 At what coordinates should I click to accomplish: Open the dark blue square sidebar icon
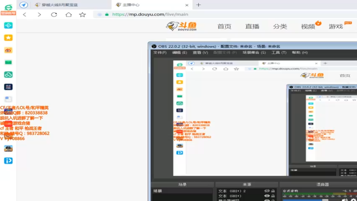[8, 87]
